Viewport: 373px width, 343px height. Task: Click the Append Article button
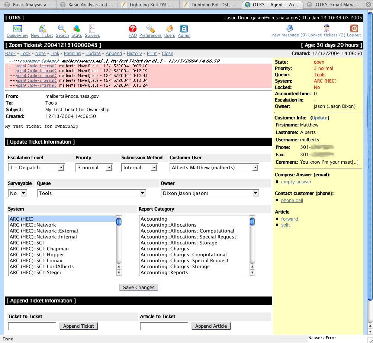click(211, 326)
